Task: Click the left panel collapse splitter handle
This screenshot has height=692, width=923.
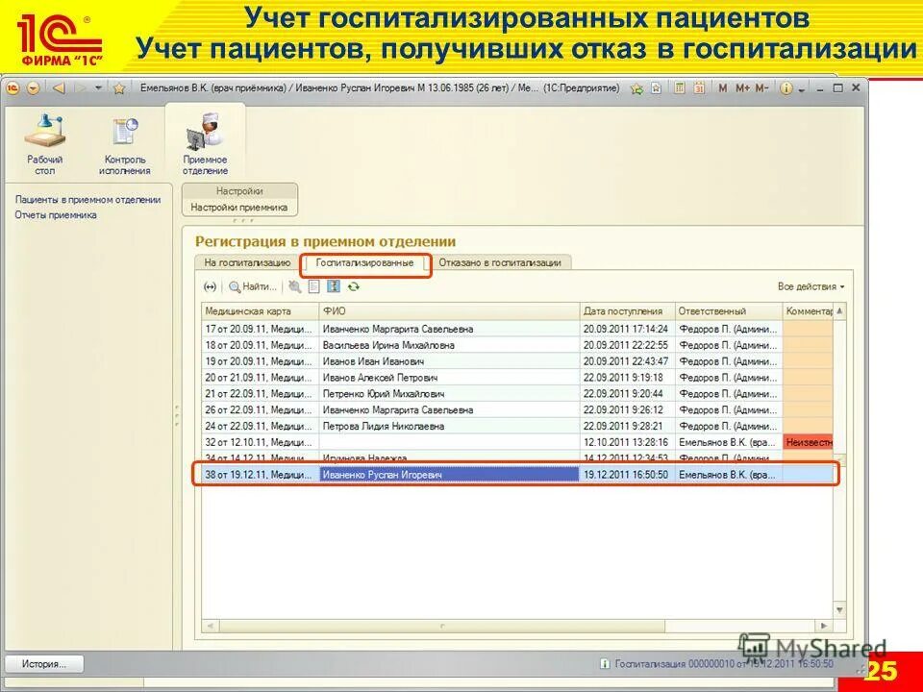Action: coord(177,415)
